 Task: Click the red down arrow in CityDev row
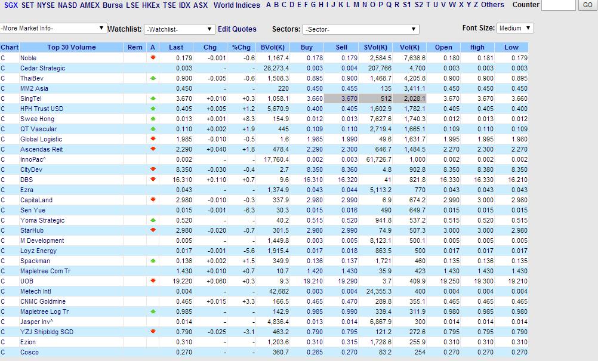pyautogui.click(x=153, y=169)
